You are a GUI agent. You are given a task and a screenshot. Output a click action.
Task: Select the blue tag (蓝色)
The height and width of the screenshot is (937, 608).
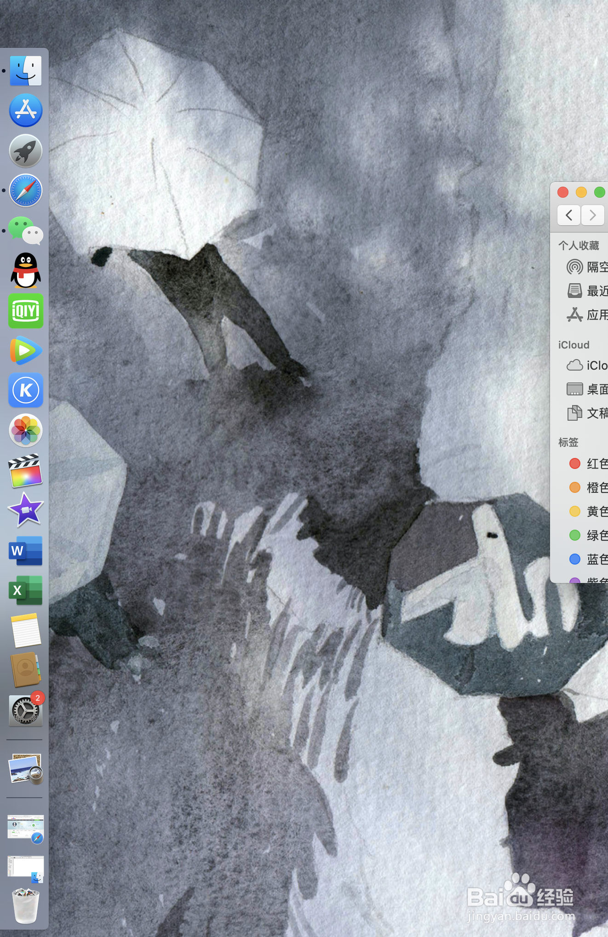(588, 559)
